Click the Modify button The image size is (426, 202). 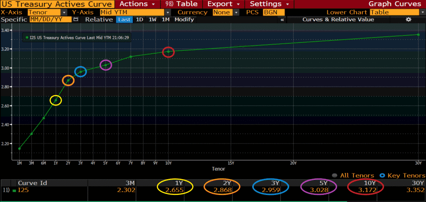point(184,19)
